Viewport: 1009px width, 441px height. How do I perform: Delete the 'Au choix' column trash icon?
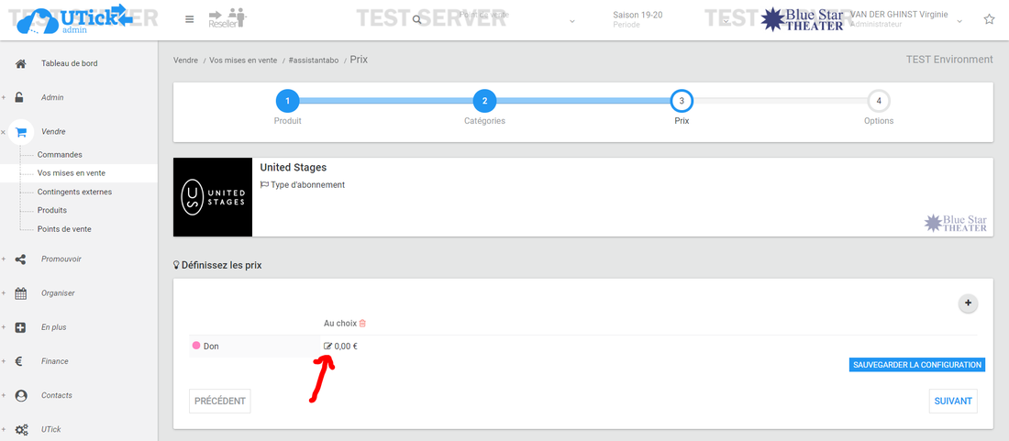[x=362, y=324]
